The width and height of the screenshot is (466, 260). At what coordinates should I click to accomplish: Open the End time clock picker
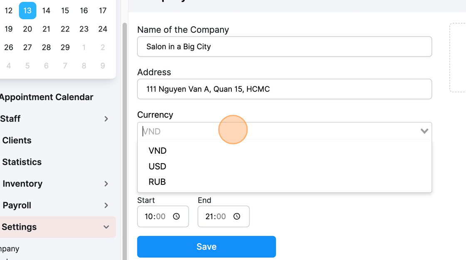pyautogui.click(x=237, y=216)
